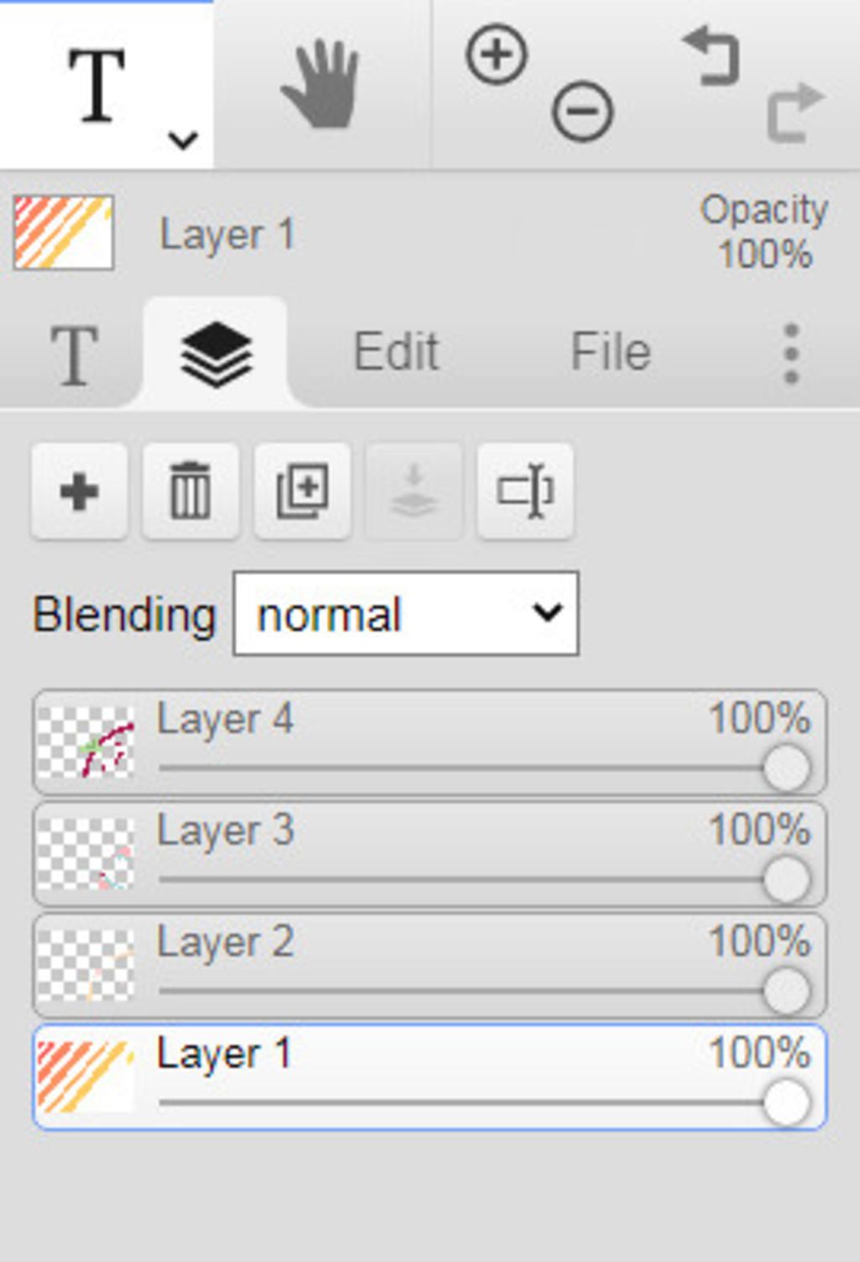Select Layer 4 in the layer list
This screenshot has height=1262, width=860.
coord(429,743)
